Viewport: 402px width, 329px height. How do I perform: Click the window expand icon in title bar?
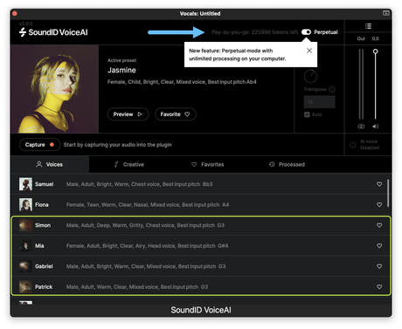386,13
